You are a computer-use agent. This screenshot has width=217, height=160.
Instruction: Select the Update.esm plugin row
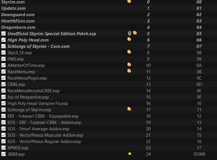(109, 8)
